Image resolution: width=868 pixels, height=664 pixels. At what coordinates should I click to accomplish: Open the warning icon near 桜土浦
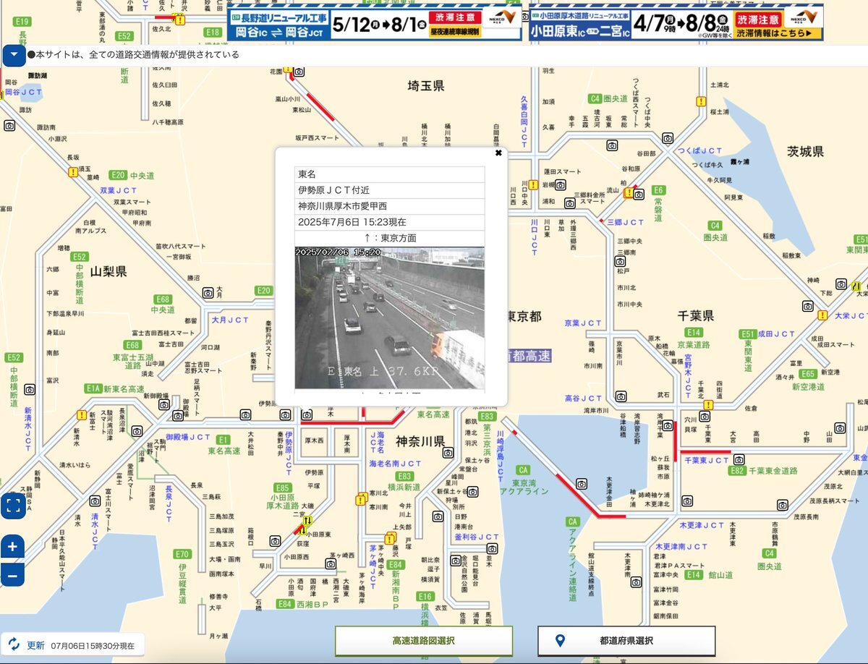pyautogui.click(x=701, y=102)
